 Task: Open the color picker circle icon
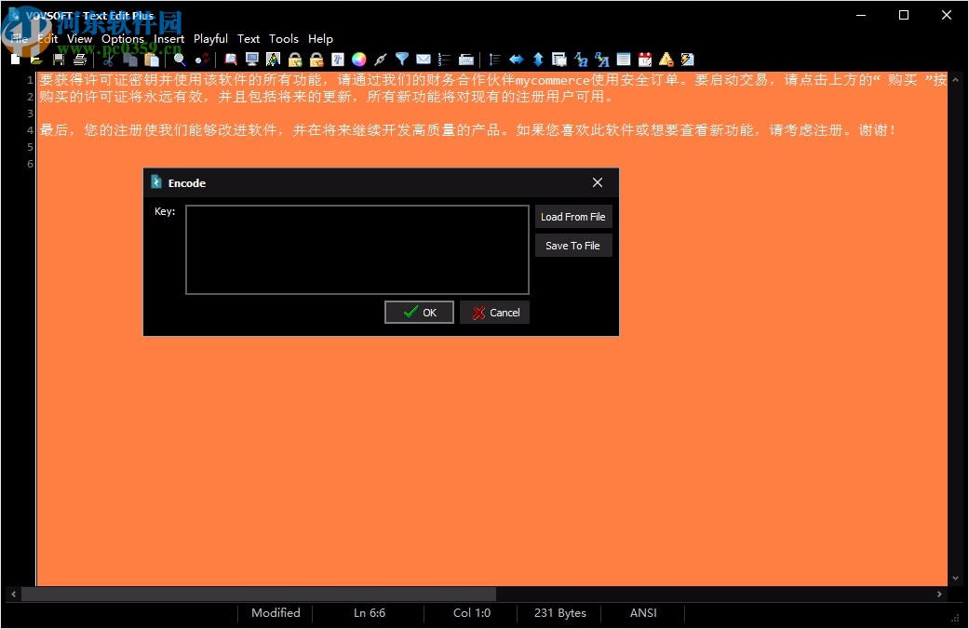coord(357,59)
